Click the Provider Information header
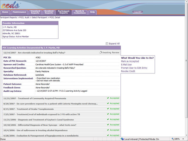The width and height of the screenshot is (188, 141). (30, 23)
